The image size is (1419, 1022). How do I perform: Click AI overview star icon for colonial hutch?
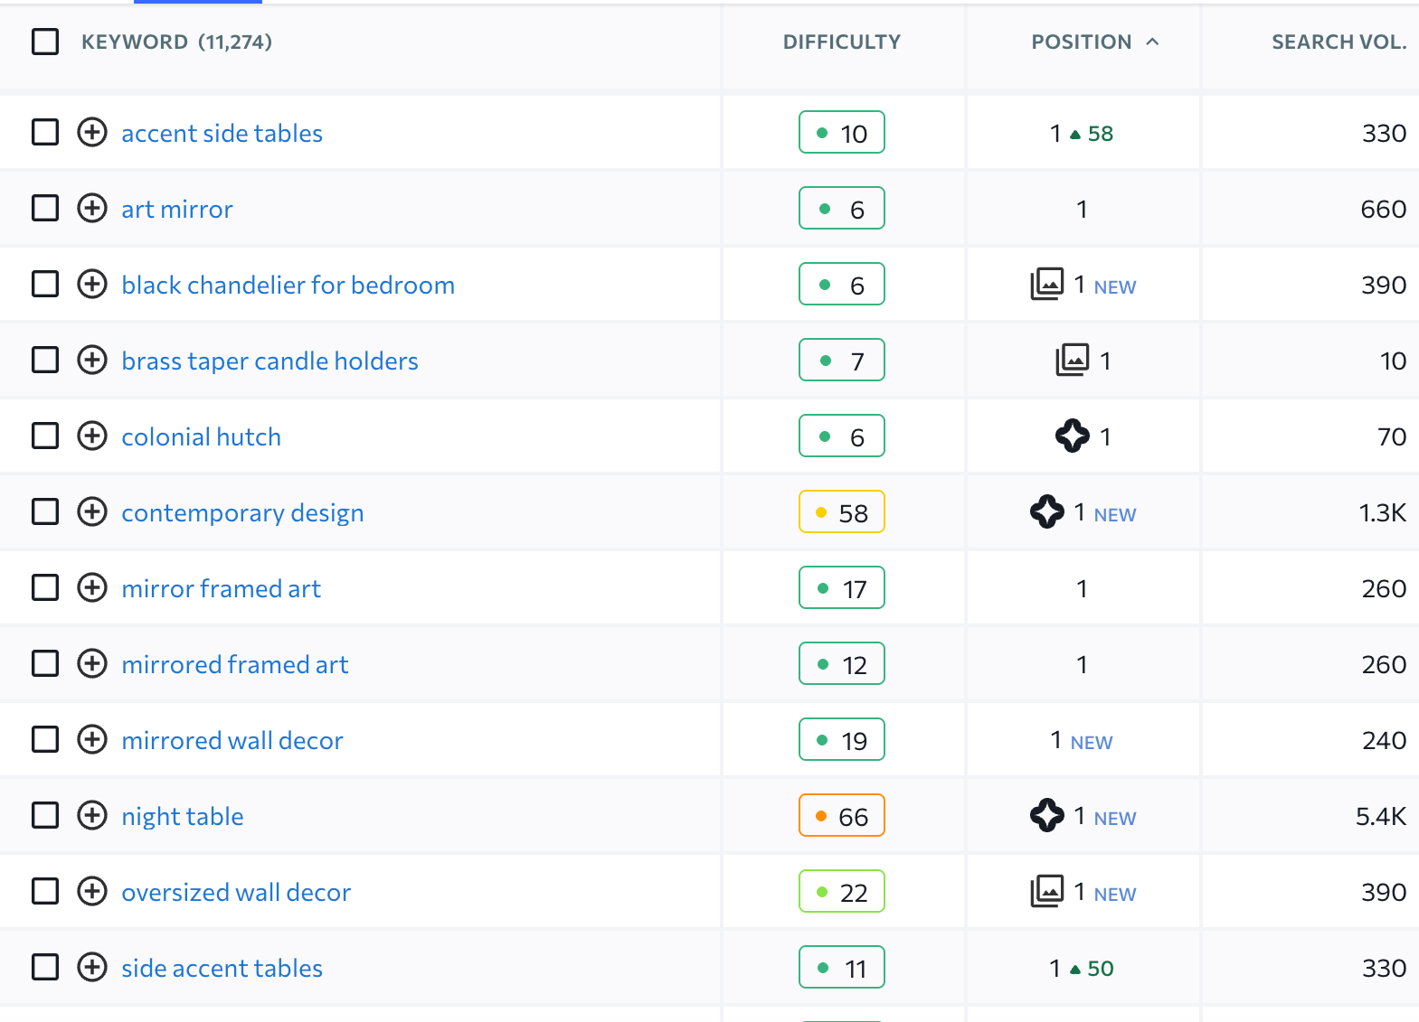click(x=1073, y=436)
